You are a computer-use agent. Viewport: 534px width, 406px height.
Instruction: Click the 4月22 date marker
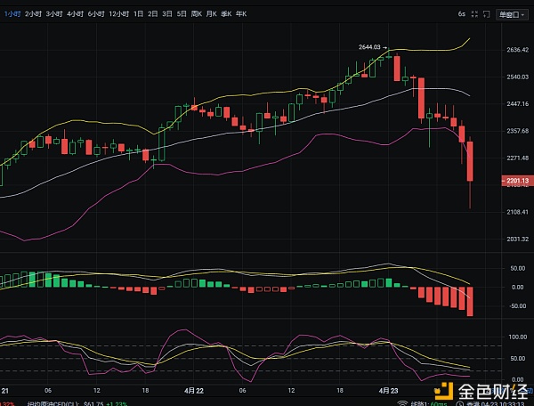point(194,391)
